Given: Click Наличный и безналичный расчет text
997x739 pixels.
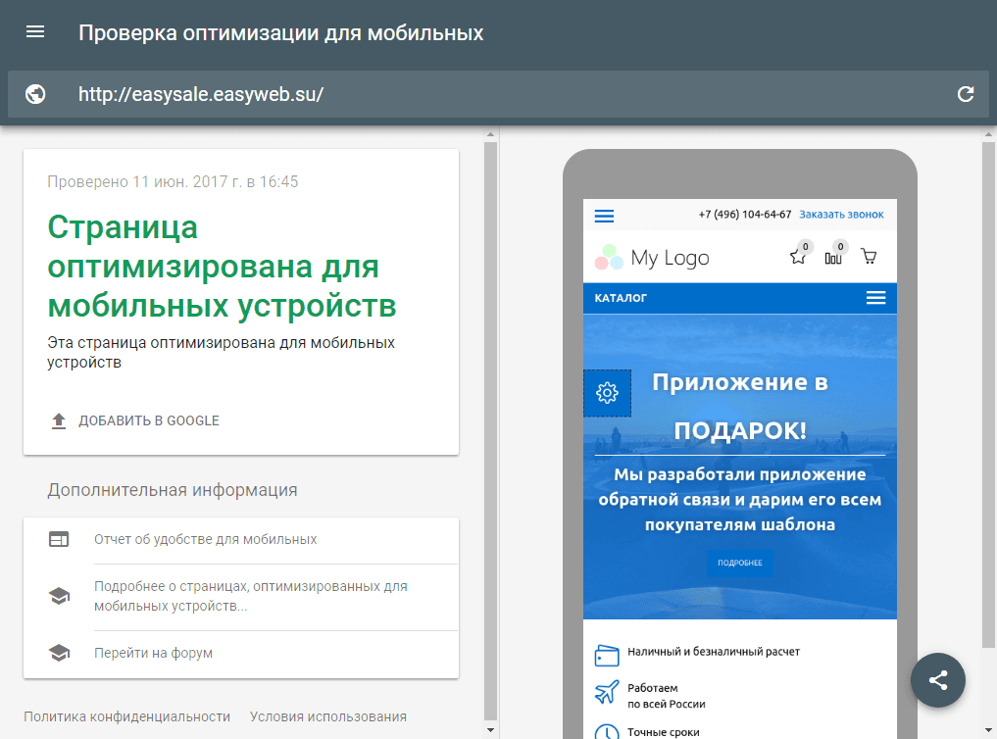Looking at the screenshot, I should click(x=714, y=652).
